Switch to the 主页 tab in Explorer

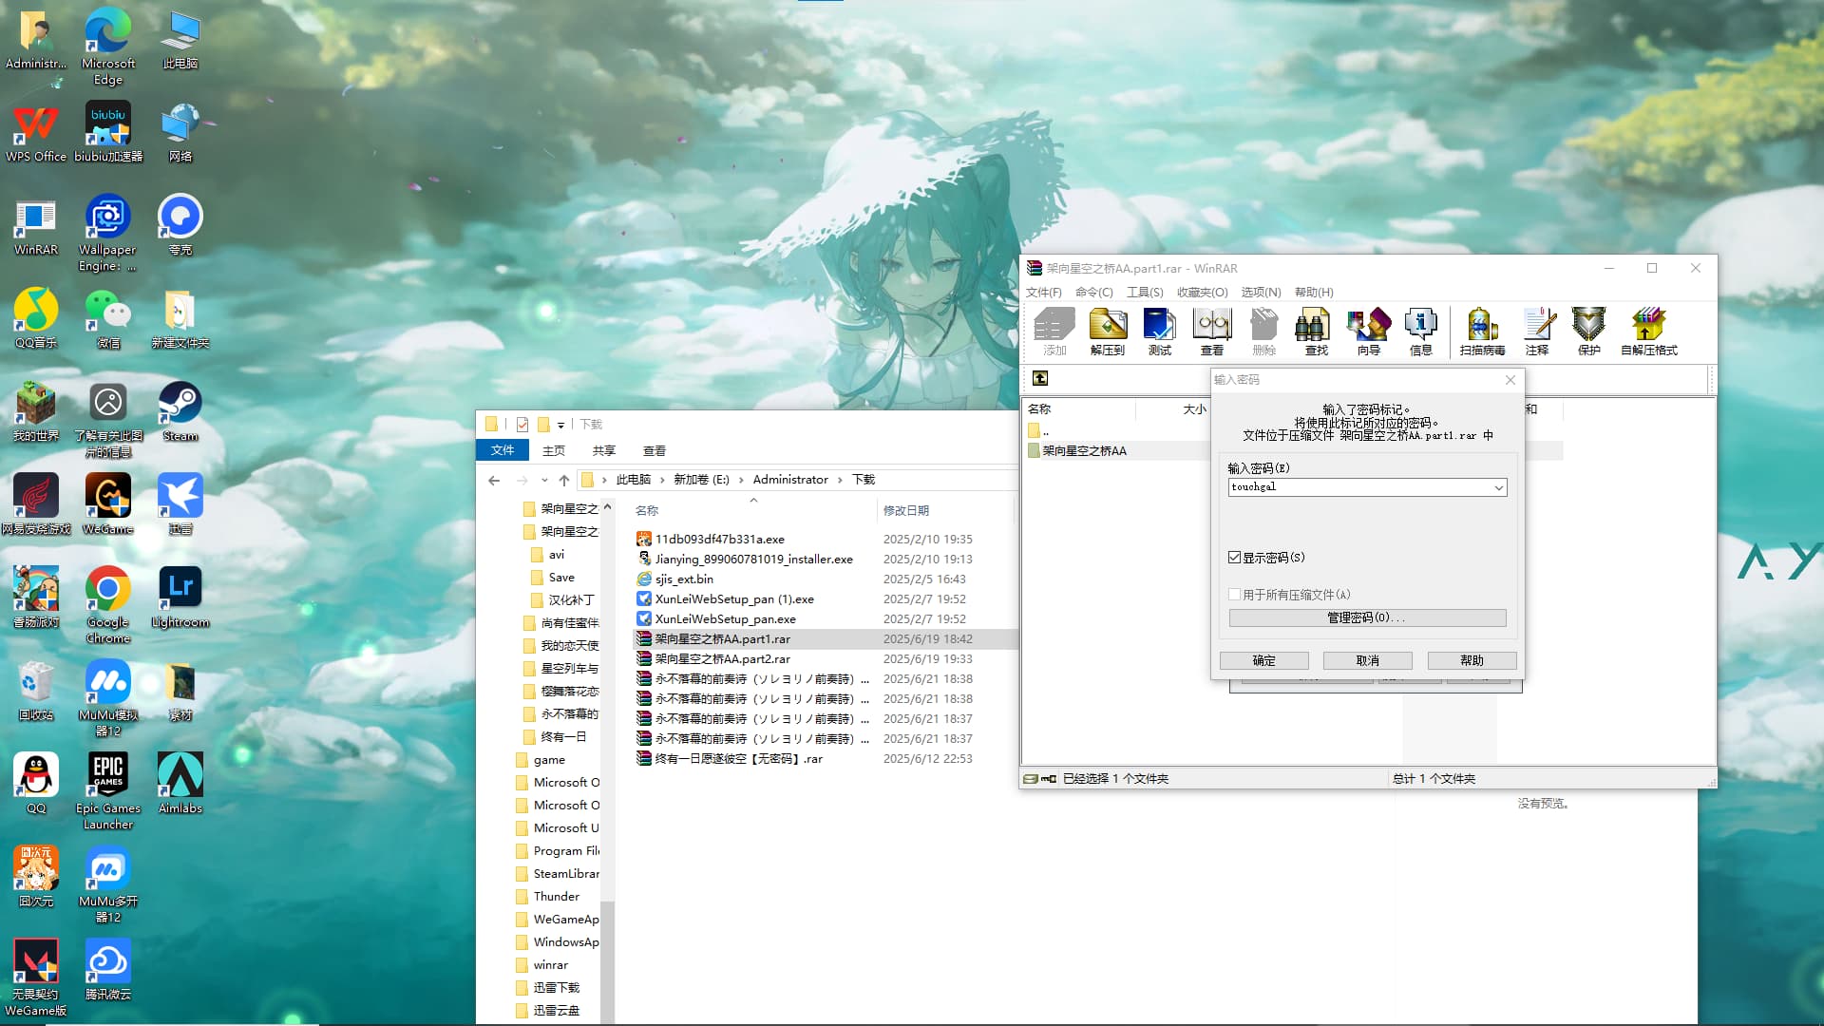click(x=553, y=450)
